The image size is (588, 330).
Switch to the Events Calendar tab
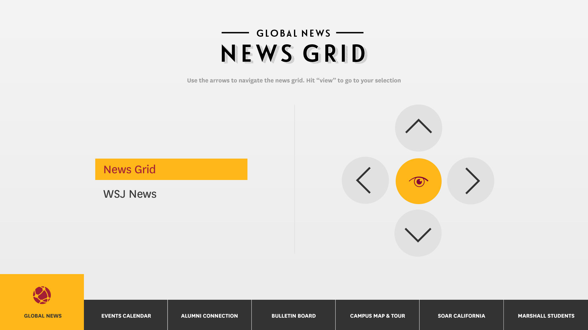pos(126,316)
